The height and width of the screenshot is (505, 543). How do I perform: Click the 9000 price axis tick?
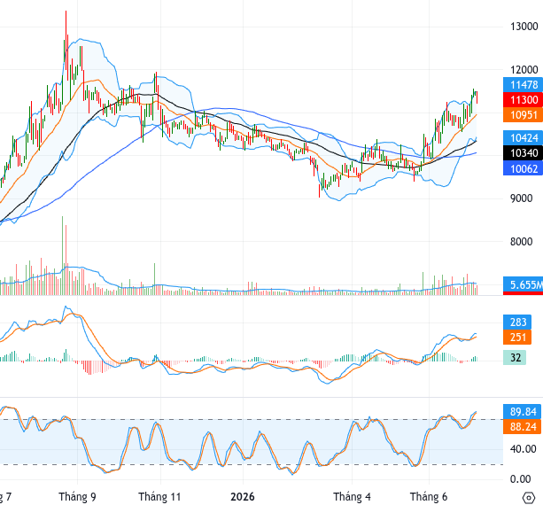tap(524, 198)
